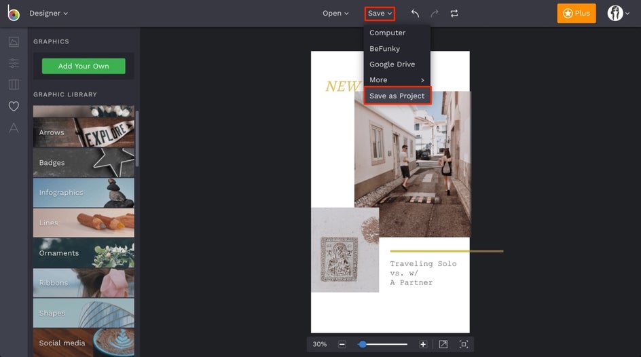641x357 pixels.
Task: Select the NEW heading text on canvas
Action: (343, 86)
